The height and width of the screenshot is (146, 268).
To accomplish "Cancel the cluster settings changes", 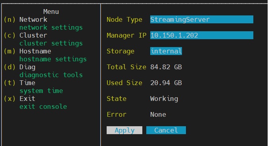I will 166,130.
